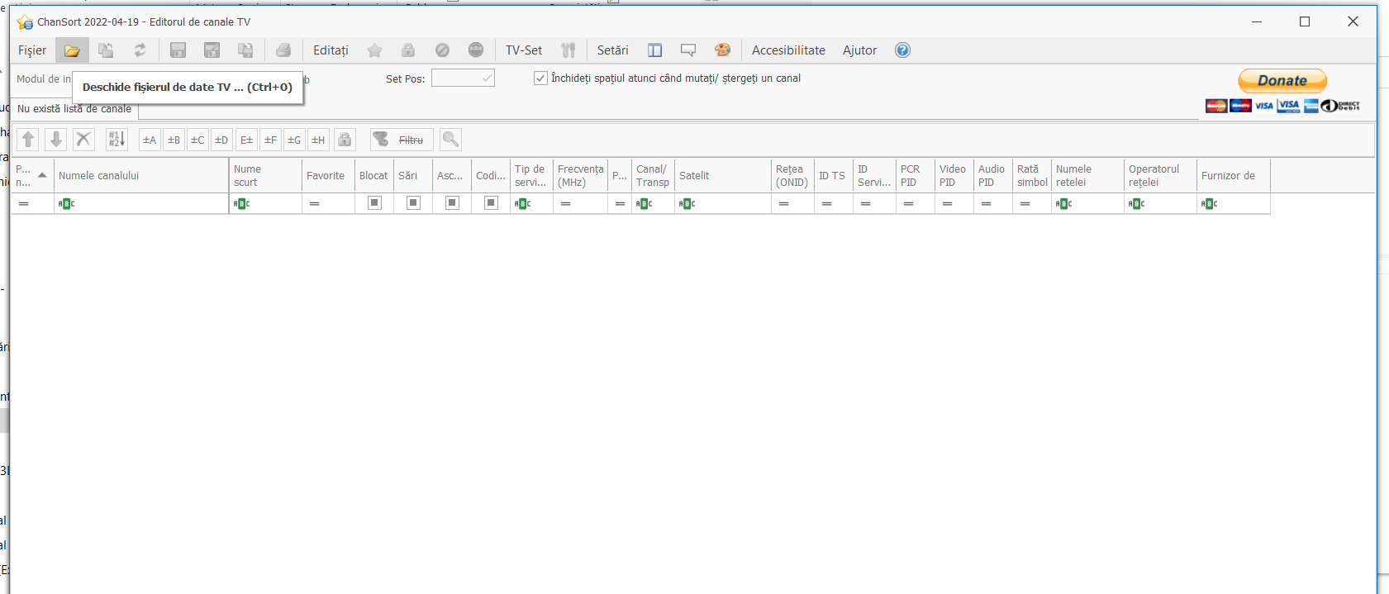Screen dimensions: 1389x594
Task: Click the lock icon in list toolbar
Action: [x=345, y=140]
